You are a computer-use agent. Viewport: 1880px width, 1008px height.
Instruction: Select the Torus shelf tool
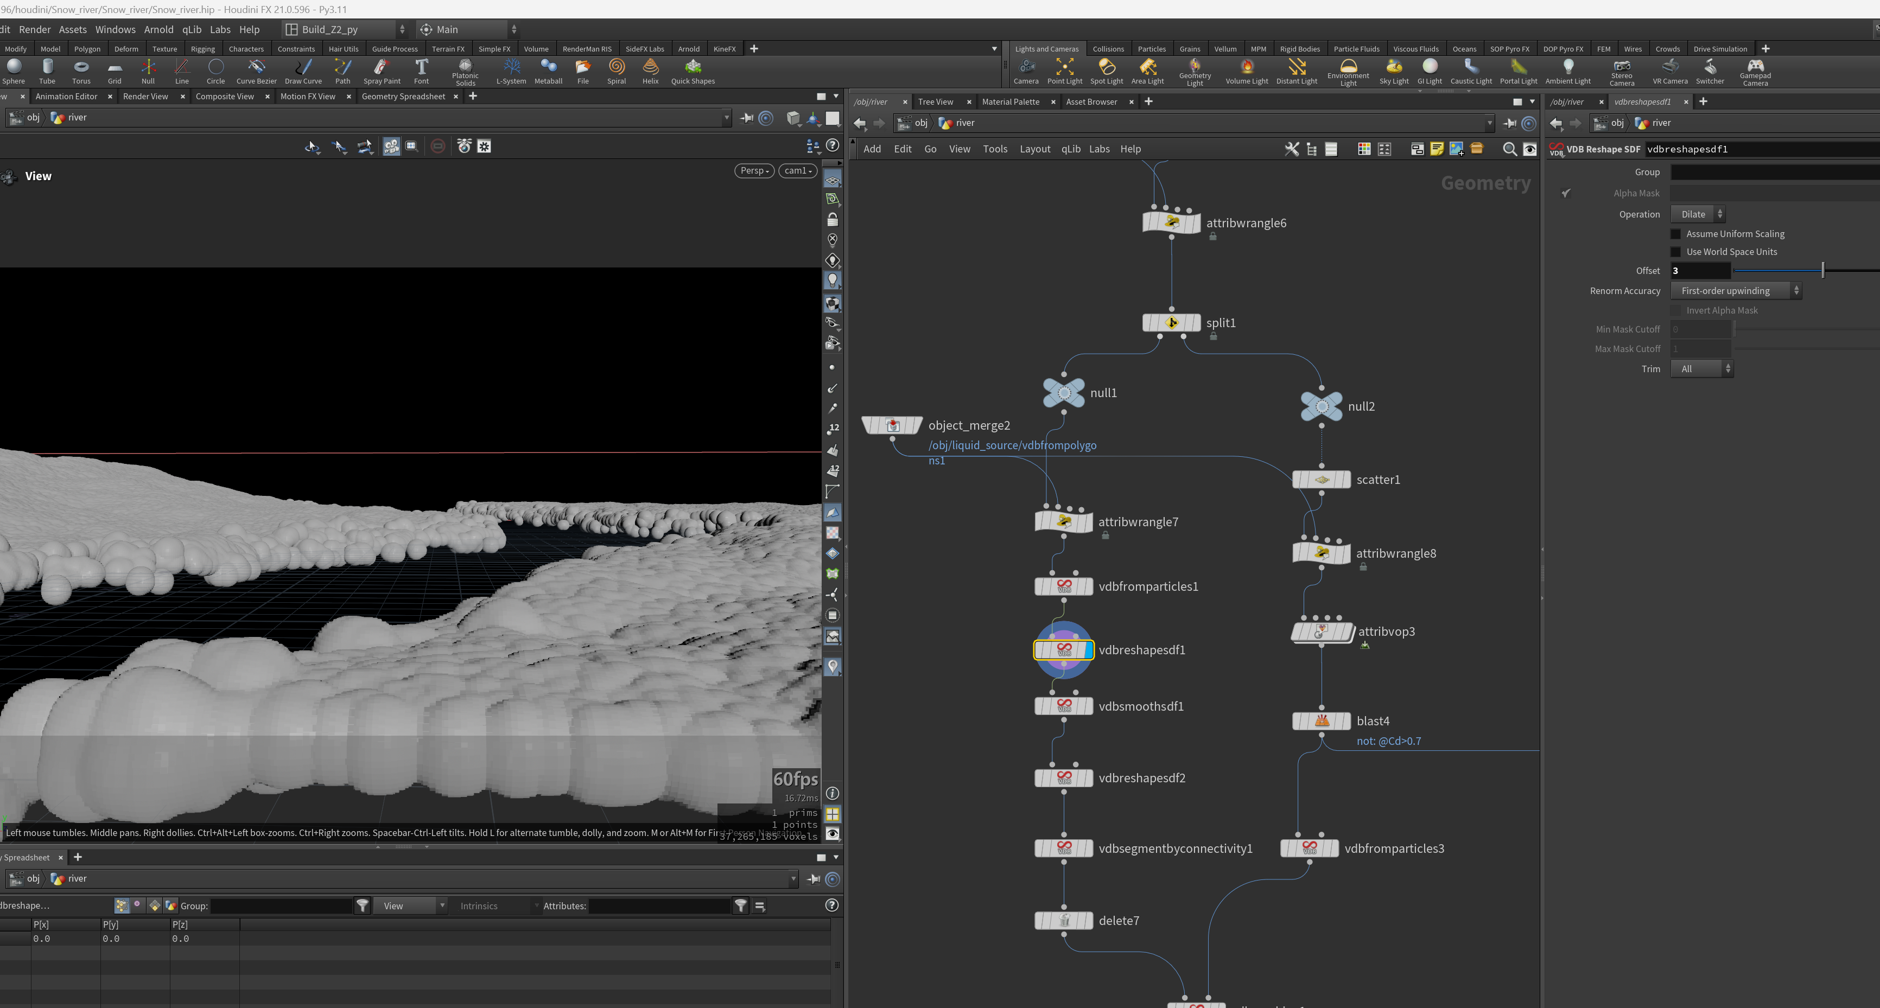(x=81, y=72)
